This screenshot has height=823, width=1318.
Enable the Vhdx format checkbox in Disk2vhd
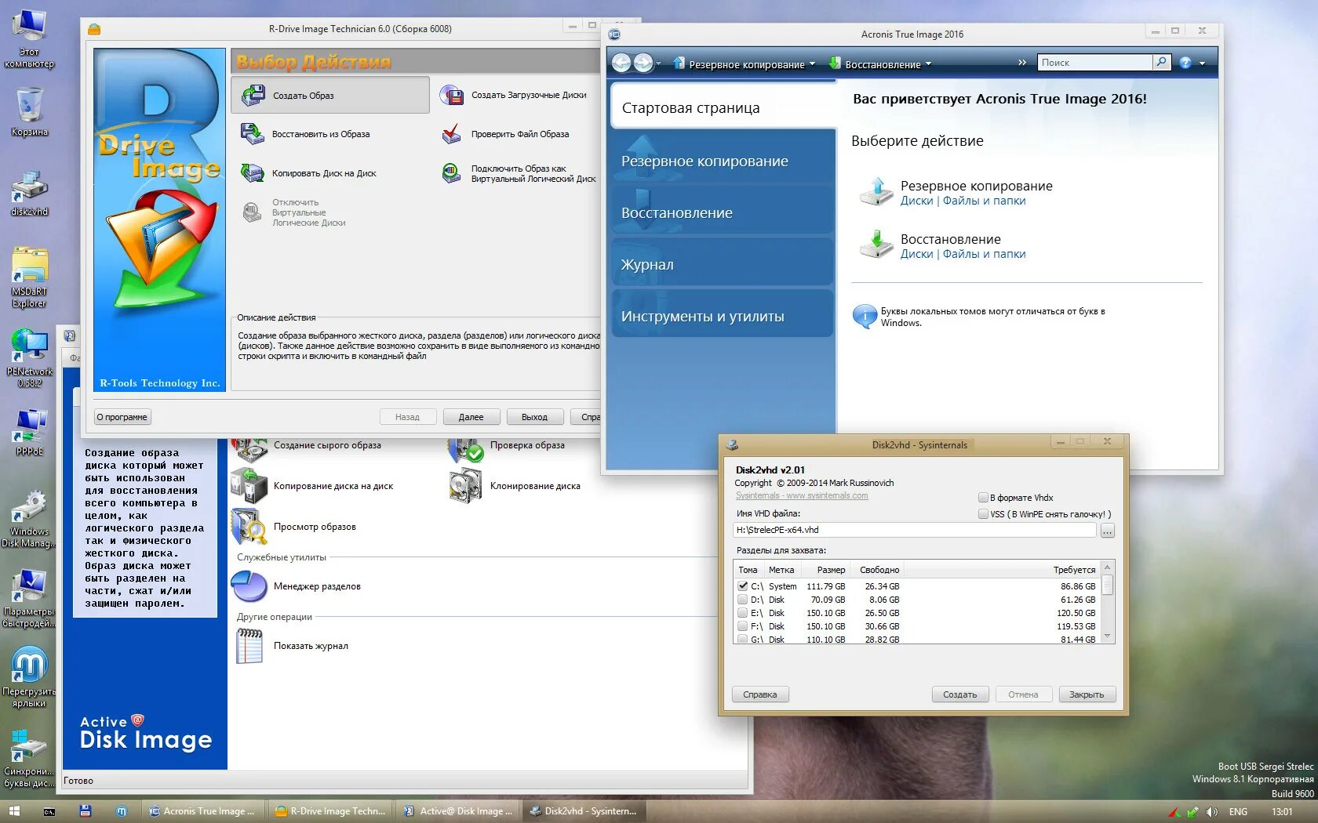click(x=983, y=498)
